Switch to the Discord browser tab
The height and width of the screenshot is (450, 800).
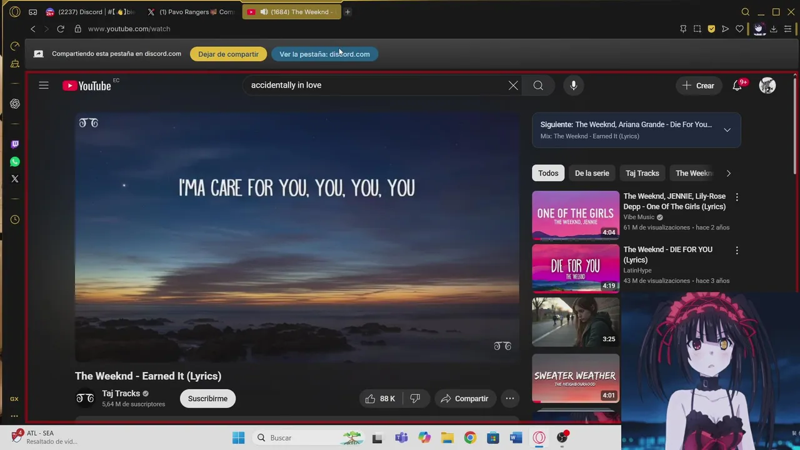tap(91, 12)
